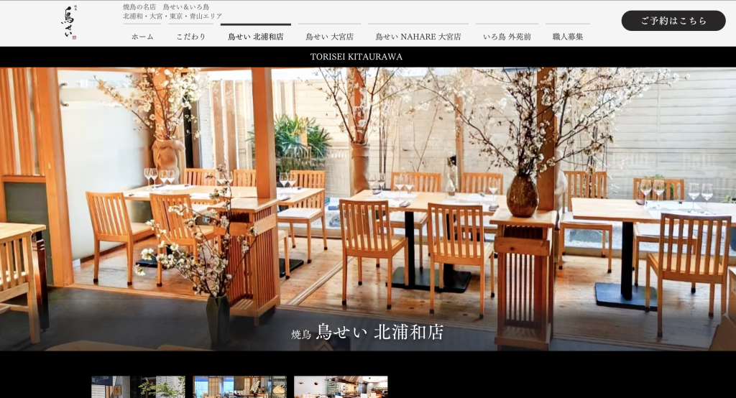
Task: Select the 鳥せい 北浦和店 tab
Action: [256, 37]
